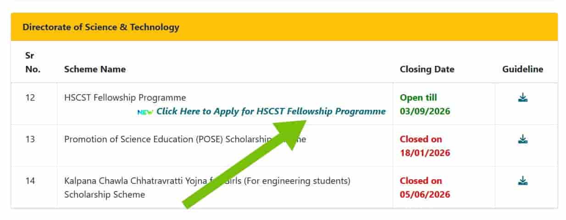The width and height of the screenshot is (566, 220).
Task: Click the Closed on 18/01/2026 status
Action: pyautogui.click(x=425, y=146)
